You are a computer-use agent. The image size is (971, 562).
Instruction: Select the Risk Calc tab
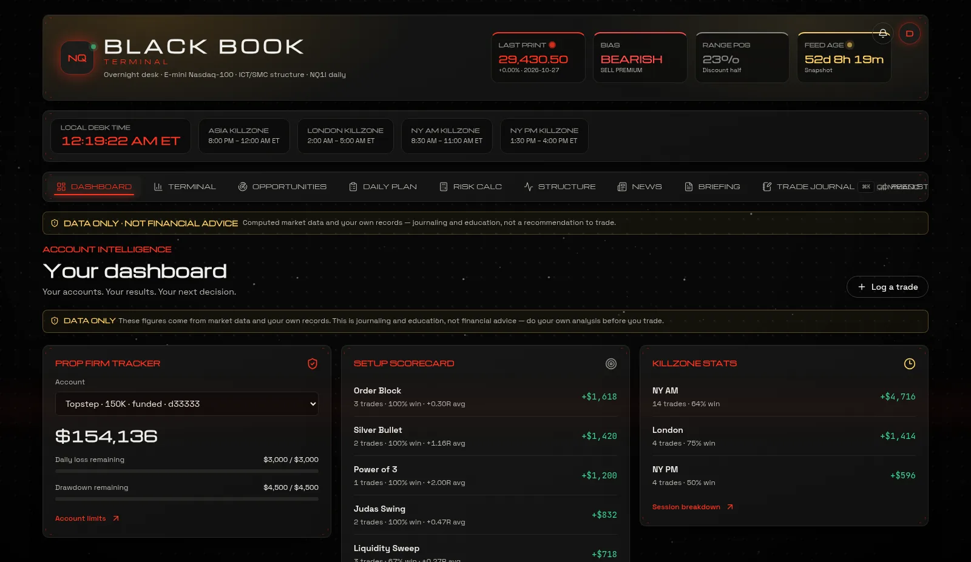pos(471,187)
